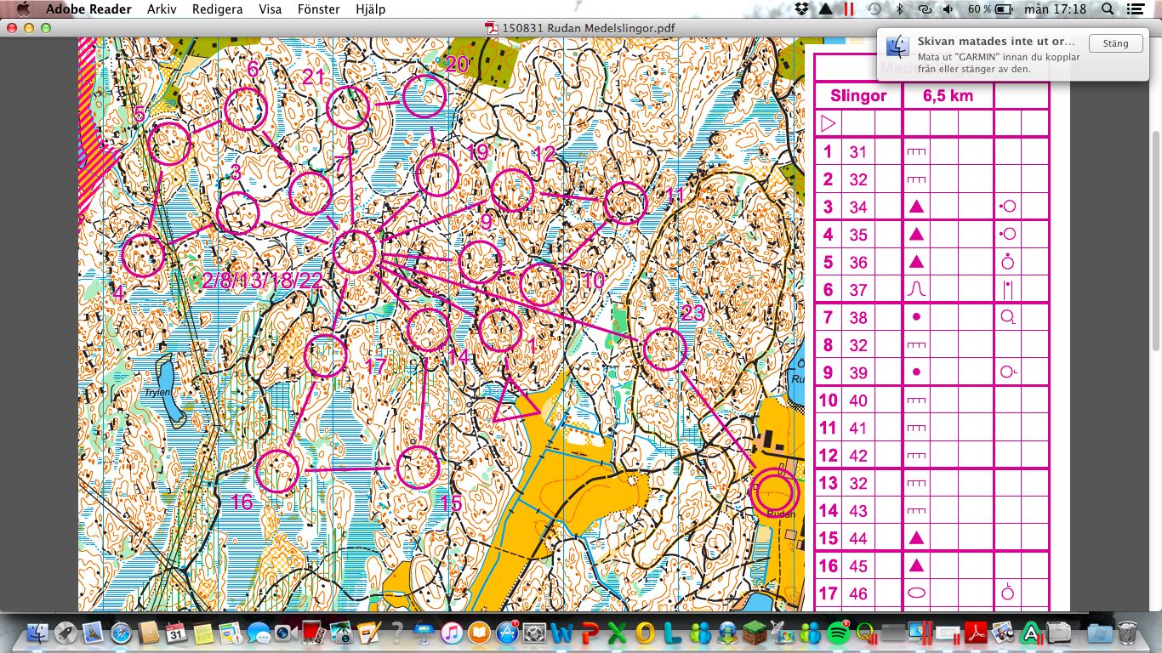
Task: Open Spotify from the Dock
Action: (836, 633)
